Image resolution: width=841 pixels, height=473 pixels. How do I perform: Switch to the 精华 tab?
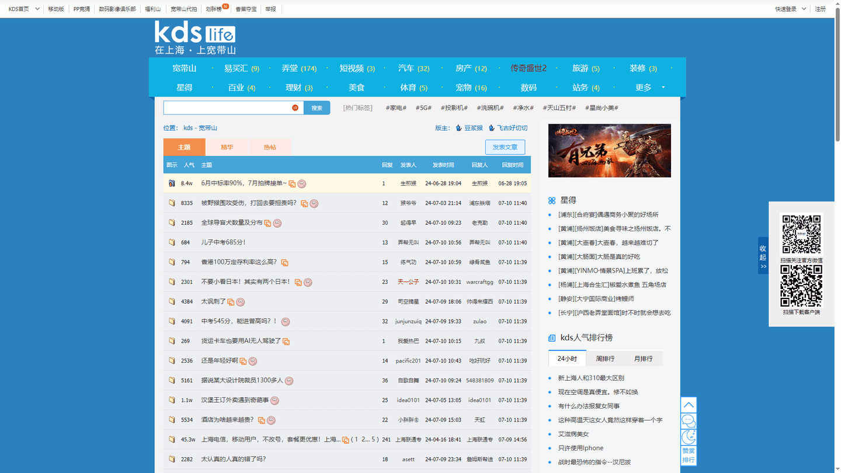pos(227,147)
